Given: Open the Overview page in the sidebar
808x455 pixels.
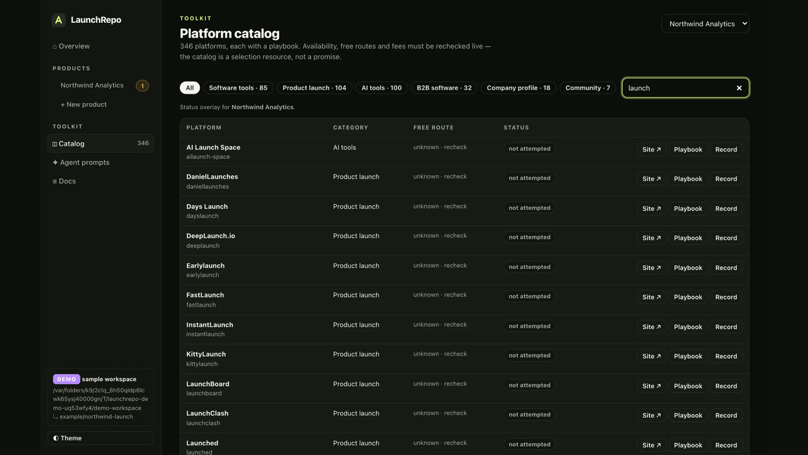Looking at the screenshot, I should point(71,46).
